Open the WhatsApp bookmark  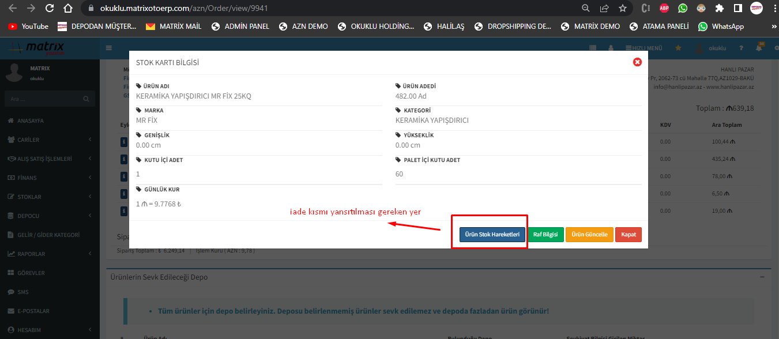pyautogui.click(x=721, y=27)
